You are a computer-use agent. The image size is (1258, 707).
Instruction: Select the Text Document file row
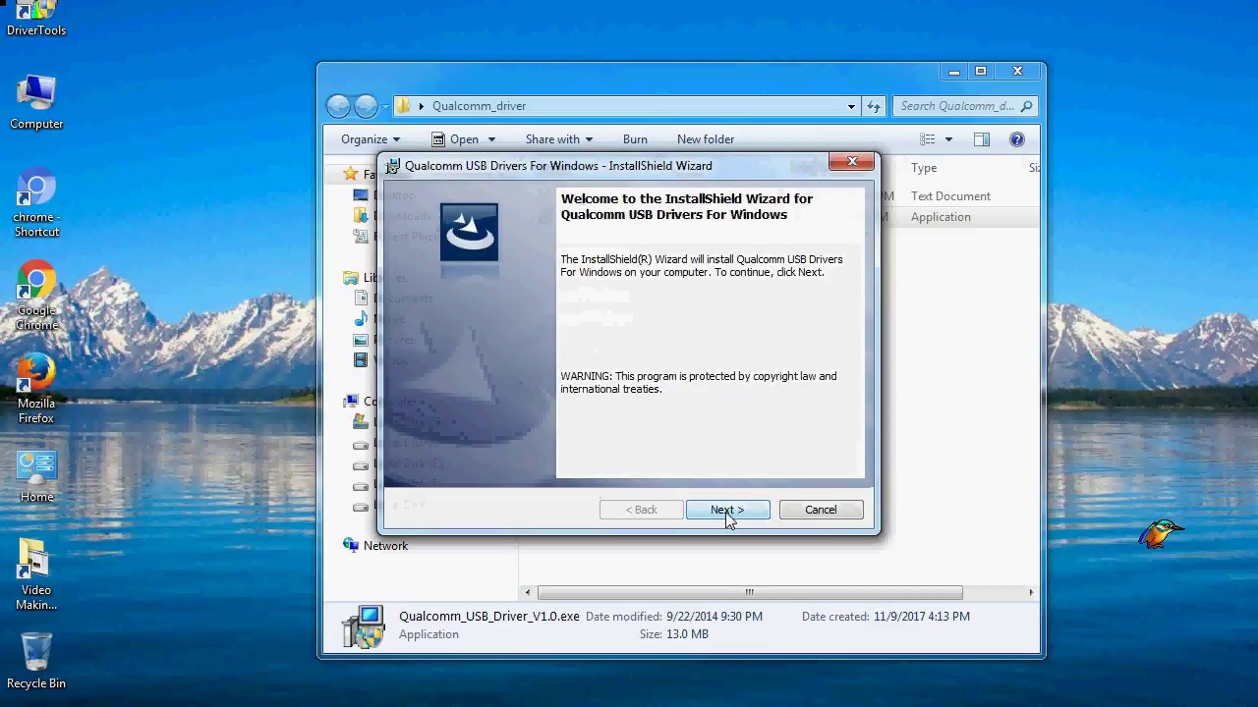pyautogui.click(x=950, y=196)
